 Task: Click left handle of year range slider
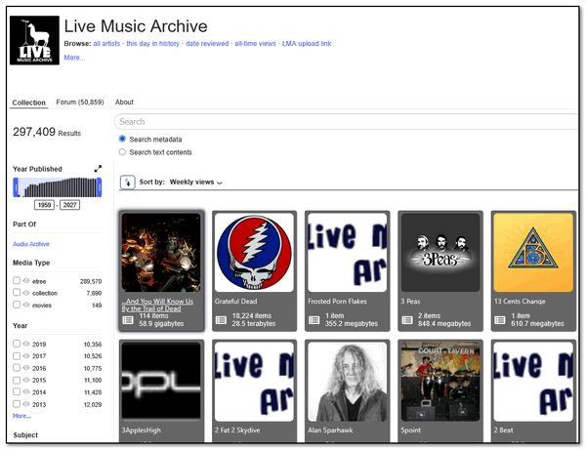pos(16,187)
